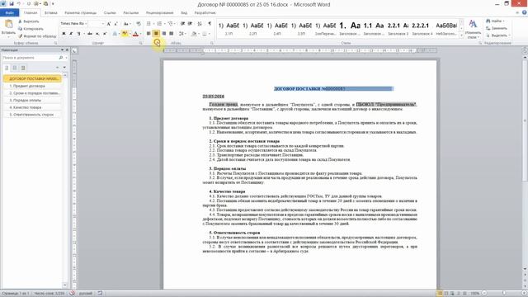Screen dimensions: 528x297
Task: Click Copy (Копировать) in clipboard group
Action: pos(31,29)
